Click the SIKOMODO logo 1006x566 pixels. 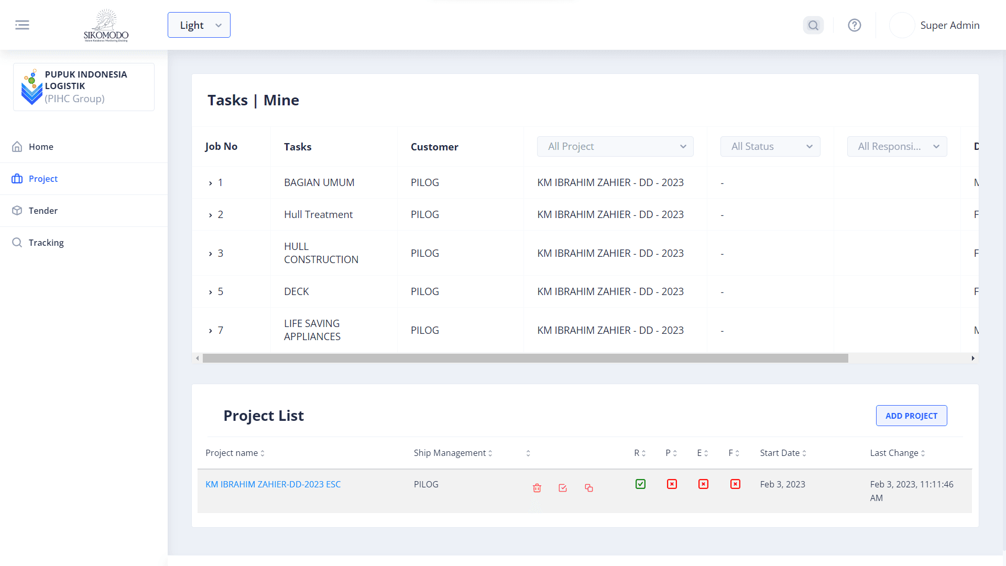pyautogui.click(x=106, y=25)
